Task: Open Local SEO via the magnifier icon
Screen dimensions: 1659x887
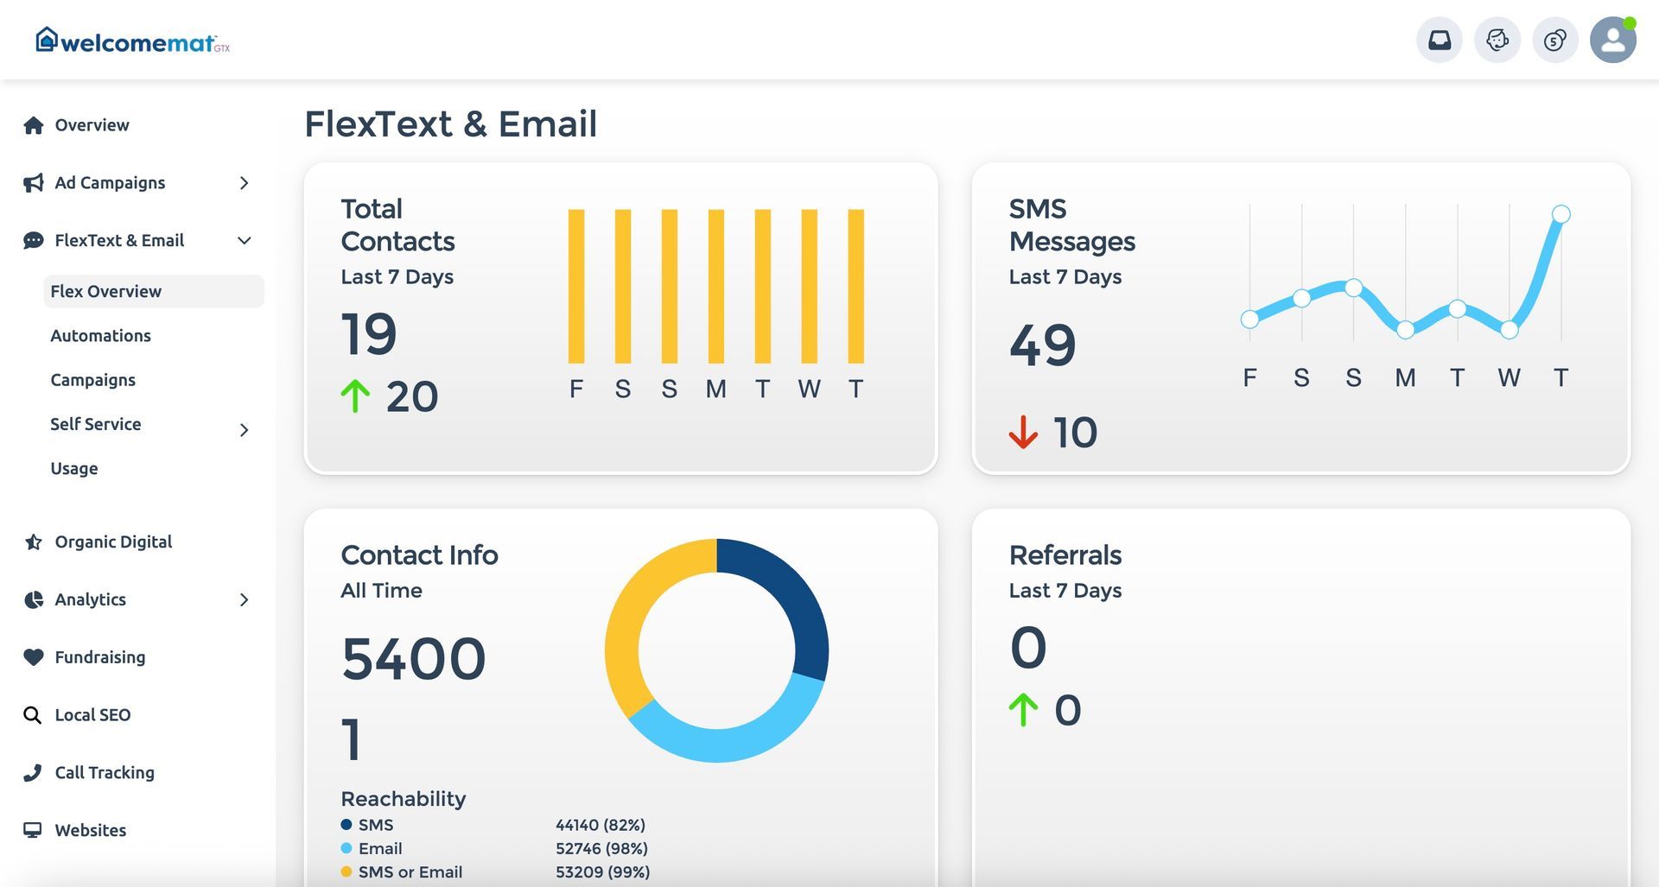Action: point(34,714)
